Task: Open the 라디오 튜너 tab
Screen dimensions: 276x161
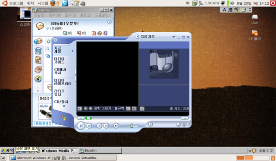Action: 60,92
